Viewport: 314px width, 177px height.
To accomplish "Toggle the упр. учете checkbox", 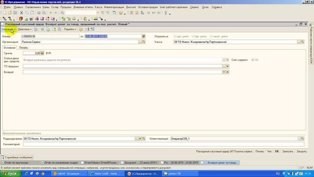I will (175, 36).
